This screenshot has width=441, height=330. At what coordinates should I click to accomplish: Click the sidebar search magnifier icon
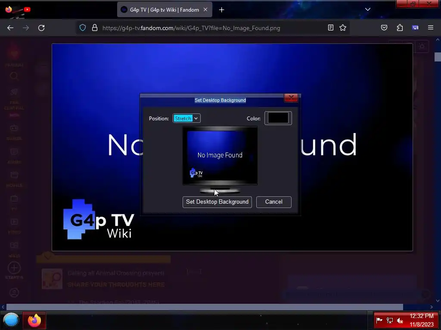[14, 76]
